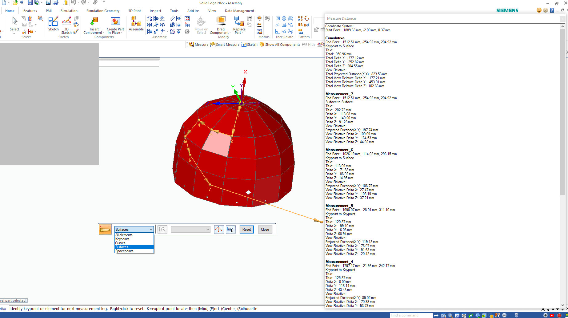Click the measure ruler icon in command bar
This screenshot has width=568, height=318.
click(105, 229)
